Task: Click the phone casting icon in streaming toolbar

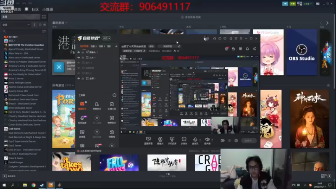Action: pyautogui.click(x=172, y=139)
